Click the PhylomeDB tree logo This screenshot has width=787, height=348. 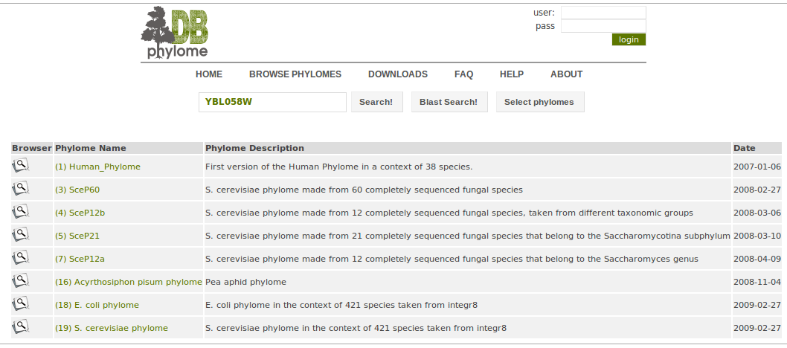click(174, 33)
